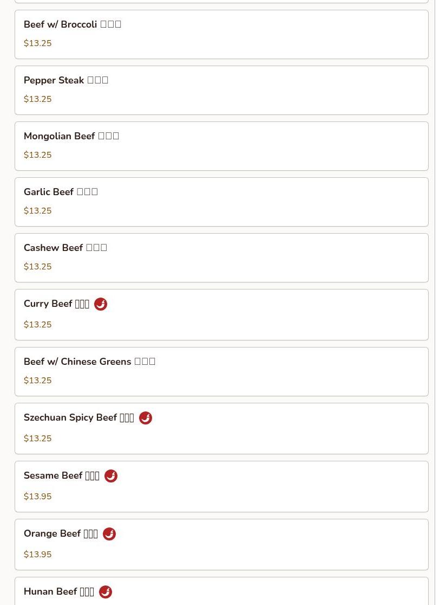Click the $13.95 price under Orange Beef

[x=38, y=555]
